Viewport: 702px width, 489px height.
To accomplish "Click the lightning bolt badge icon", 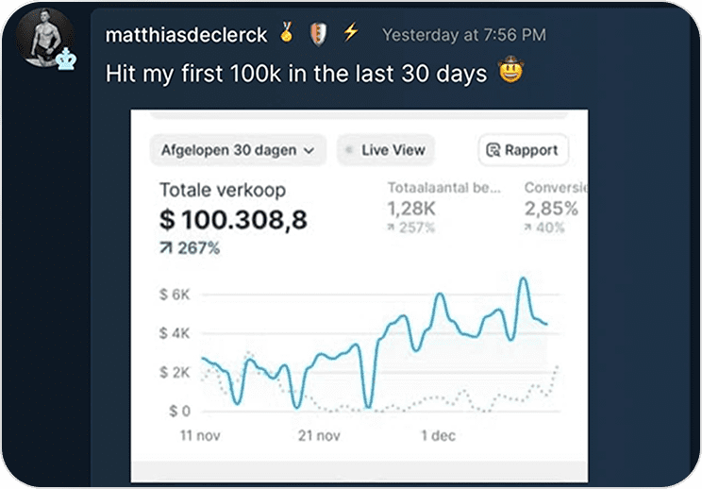I will (351, 32).
